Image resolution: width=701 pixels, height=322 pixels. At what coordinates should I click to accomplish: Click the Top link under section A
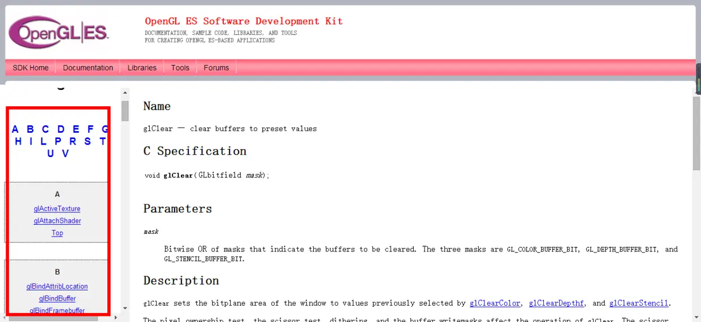pyautogui.click(x=57, y=233)
